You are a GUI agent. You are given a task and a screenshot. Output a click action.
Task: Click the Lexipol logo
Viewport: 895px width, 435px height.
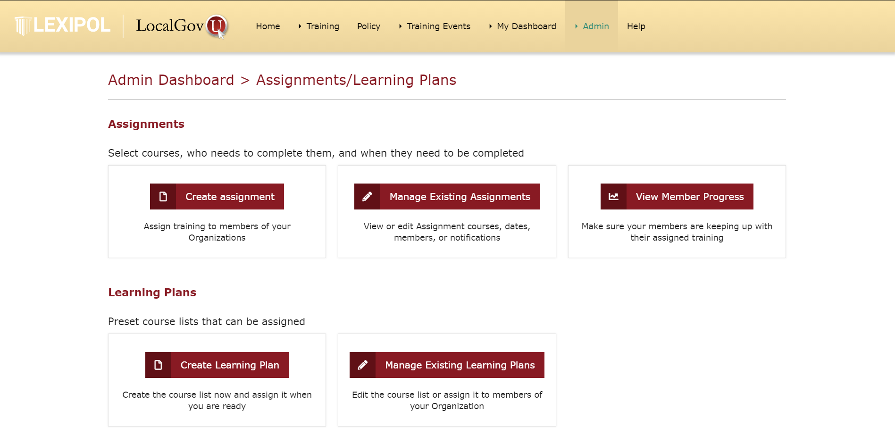(62, 25)
